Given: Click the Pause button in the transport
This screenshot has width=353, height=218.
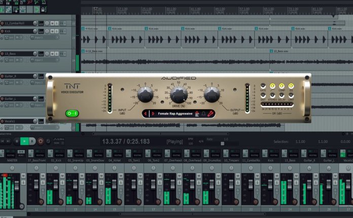Looking at the screenshot, I should click(32, 141).
